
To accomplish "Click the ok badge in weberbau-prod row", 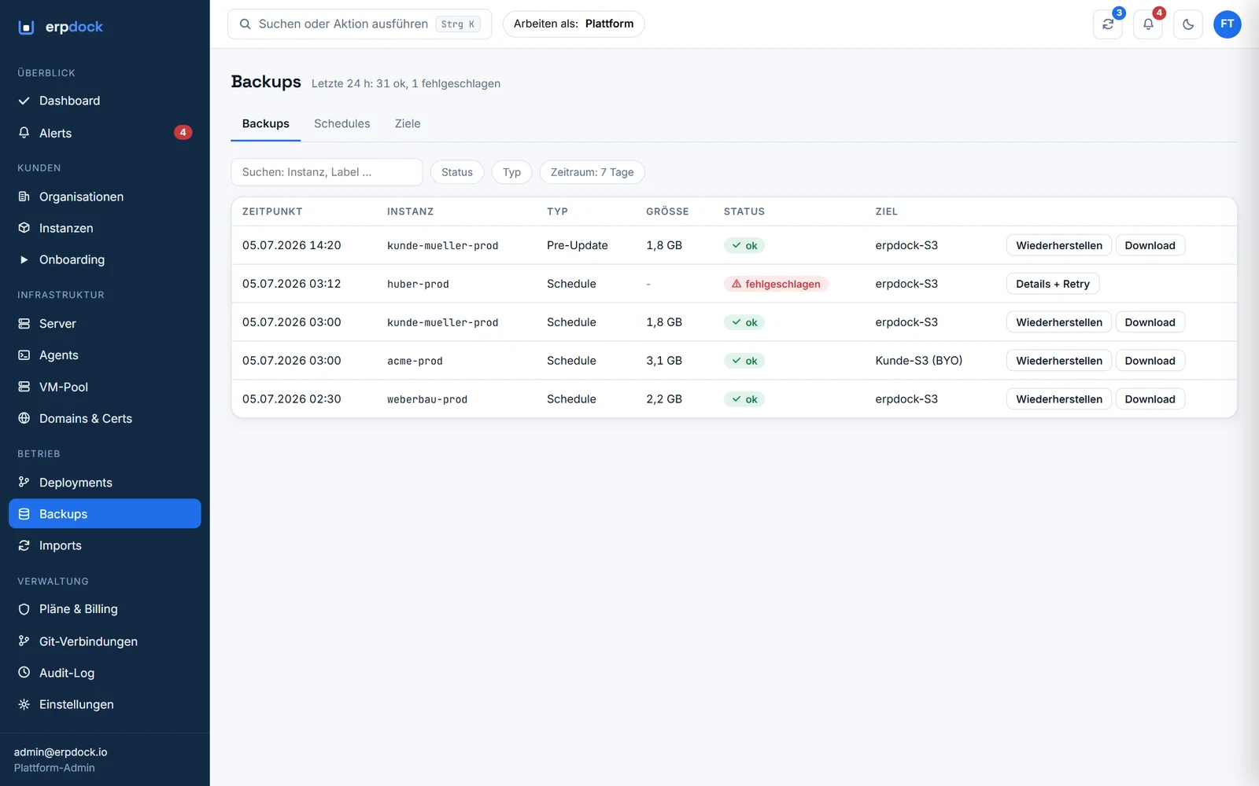I will [x=744, y=399].
